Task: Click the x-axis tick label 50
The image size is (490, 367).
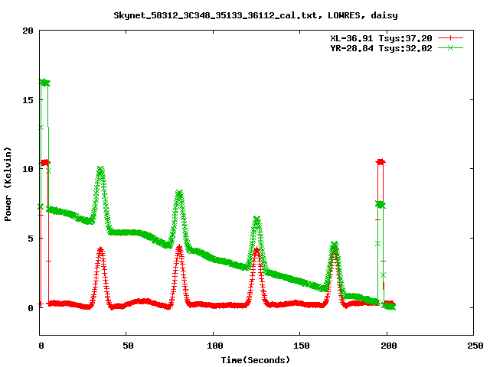Action: pos(128,346)
